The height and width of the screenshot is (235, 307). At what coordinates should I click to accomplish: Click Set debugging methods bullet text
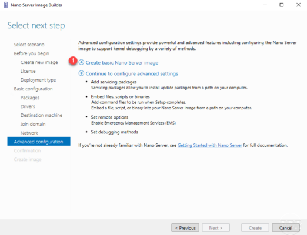[x=114, y=132]
